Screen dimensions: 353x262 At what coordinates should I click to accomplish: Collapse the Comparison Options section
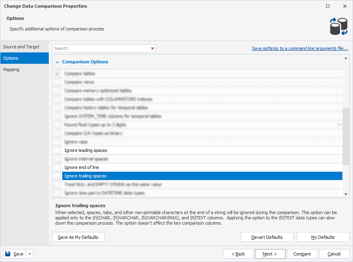57,62
